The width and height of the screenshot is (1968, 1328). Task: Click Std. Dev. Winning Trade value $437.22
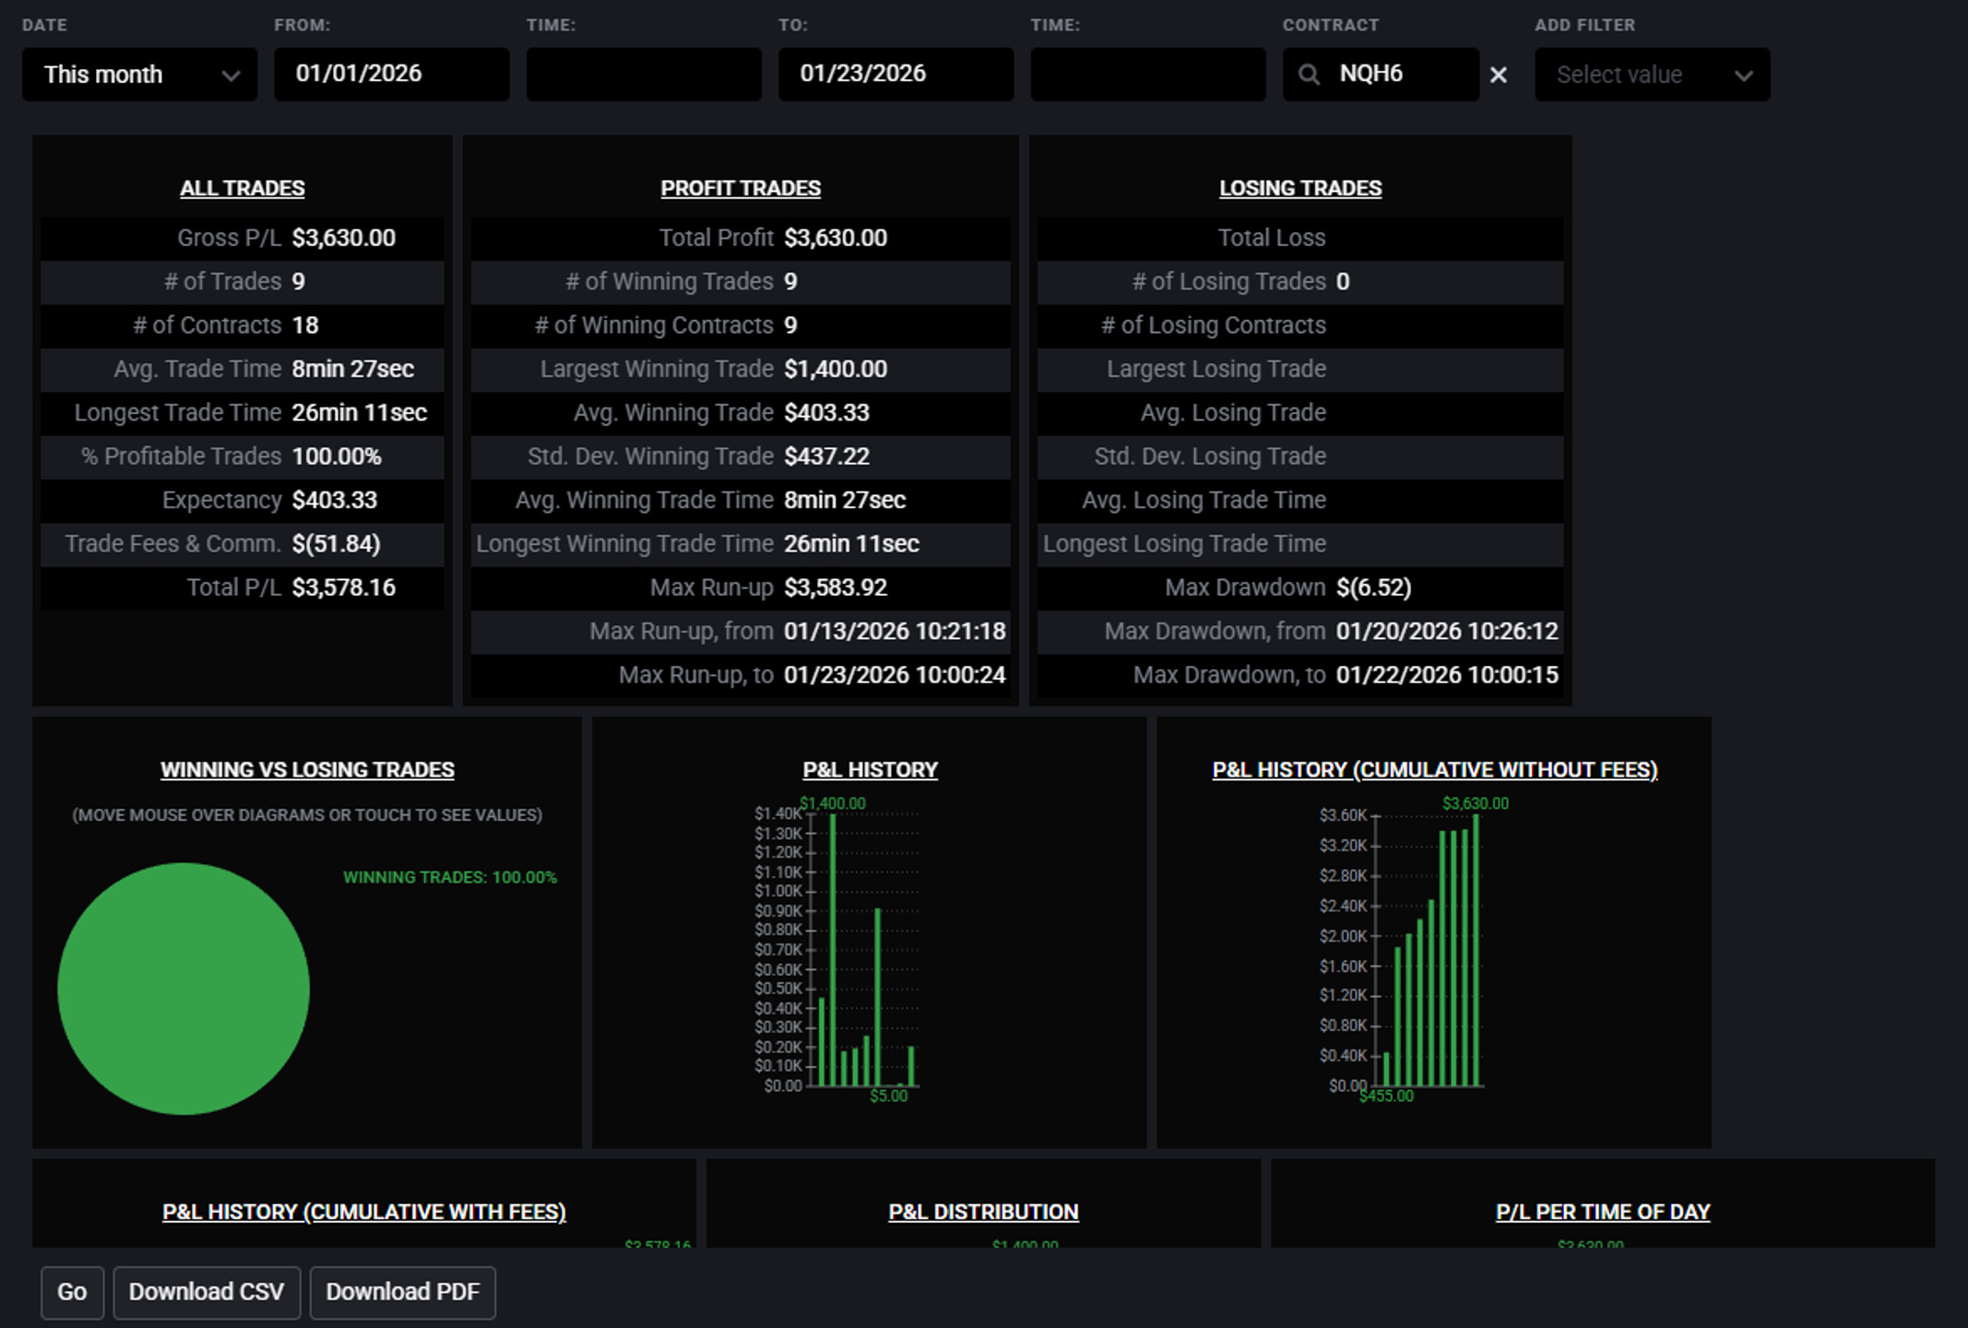(827, 456)
